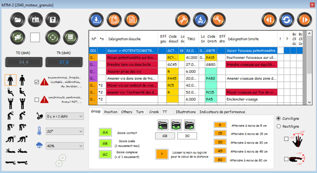317x173 pixels.
Task: Click the orange '?' distance calculation button
Action: (162, 154)
